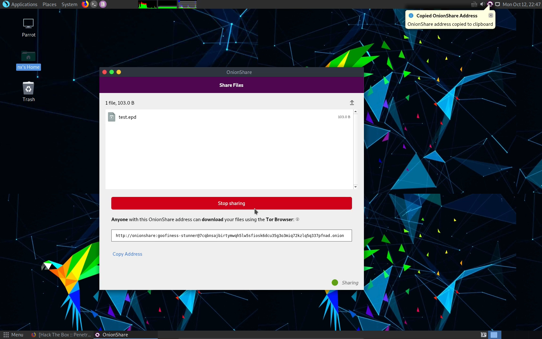
Task: Open the clock showing Mon Oct 12, 22:47
Action: (x=521, y=4)
